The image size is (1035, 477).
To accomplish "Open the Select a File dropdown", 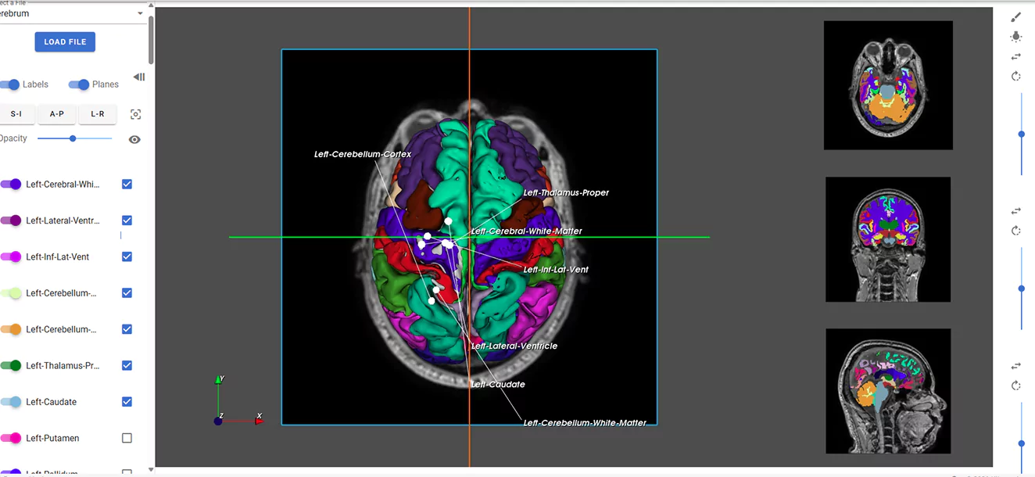I will (72, 13).
